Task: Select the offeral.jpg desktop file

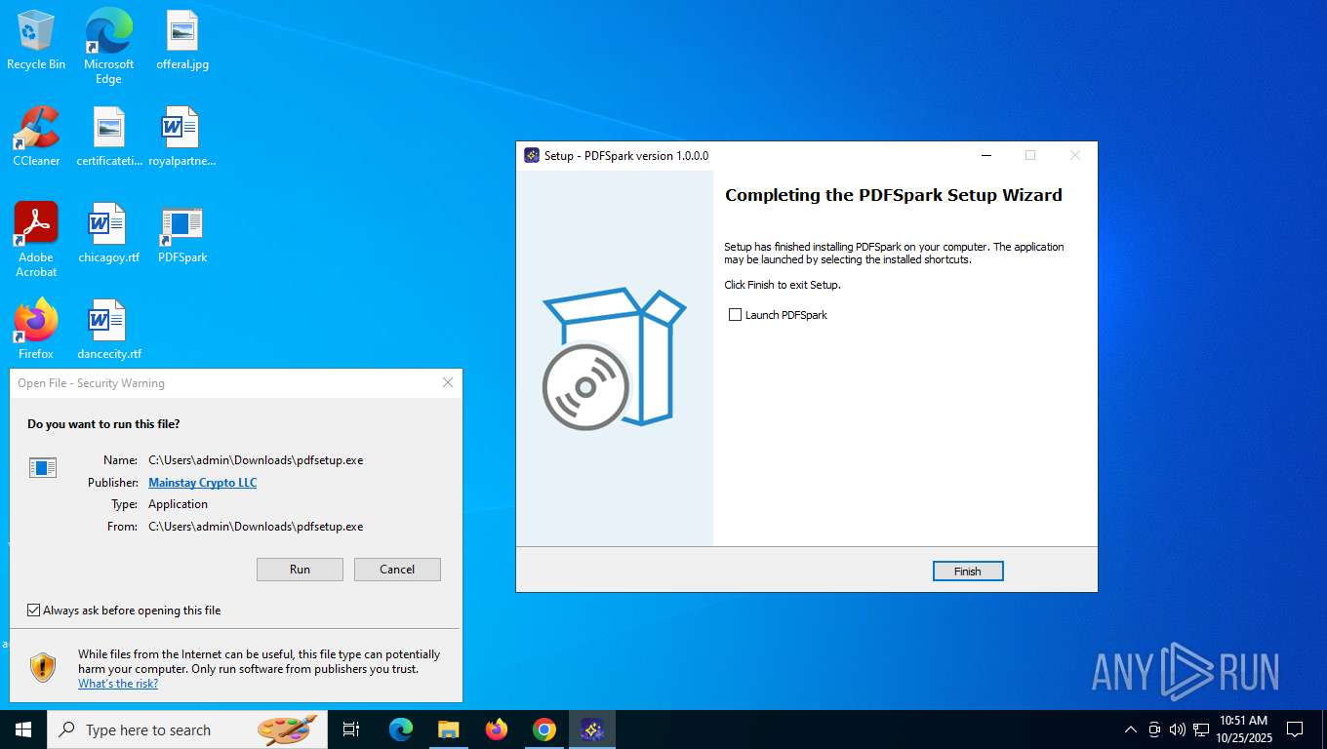Action: pos(182,41)
